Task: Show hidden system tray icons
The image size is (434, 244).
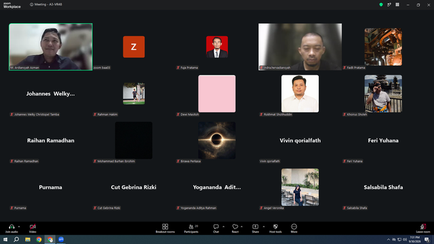Action: [389, 239]
